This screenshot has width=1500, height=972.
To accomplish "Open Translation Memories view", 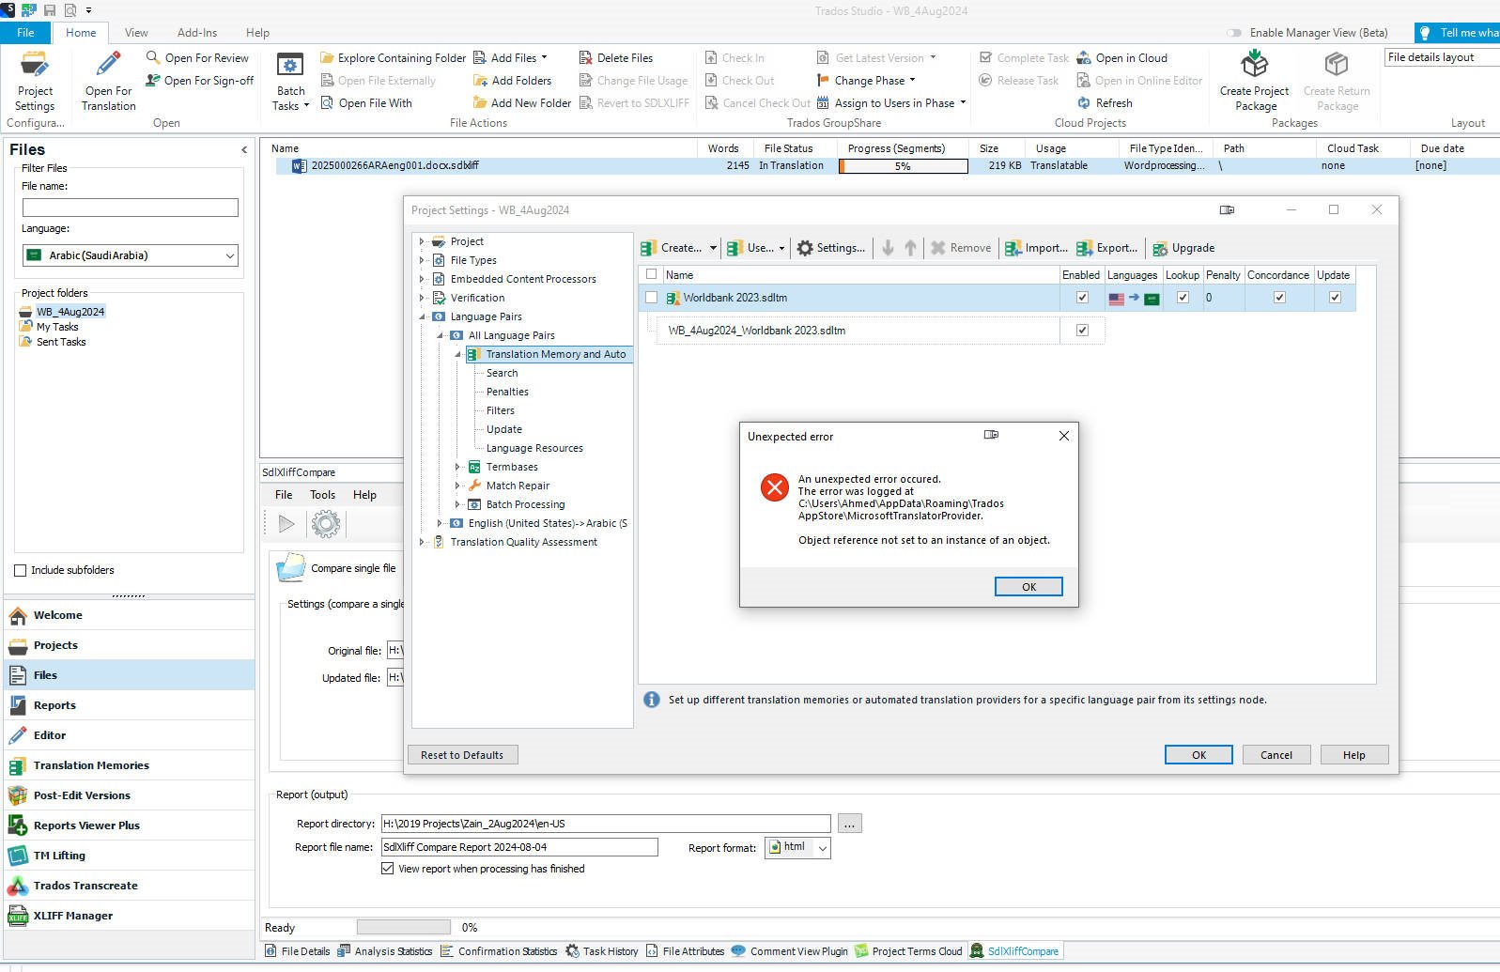I will 130,765.
